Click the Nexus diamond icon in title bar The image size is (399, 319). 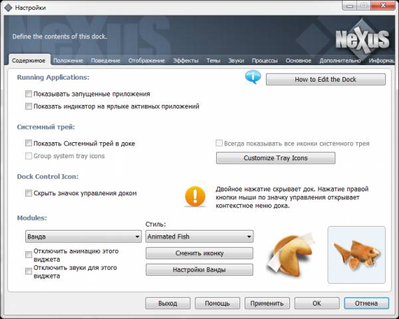pos(9,7)
